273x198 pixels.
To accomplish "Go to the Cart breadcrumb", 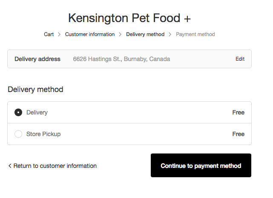I will (49, 34).
